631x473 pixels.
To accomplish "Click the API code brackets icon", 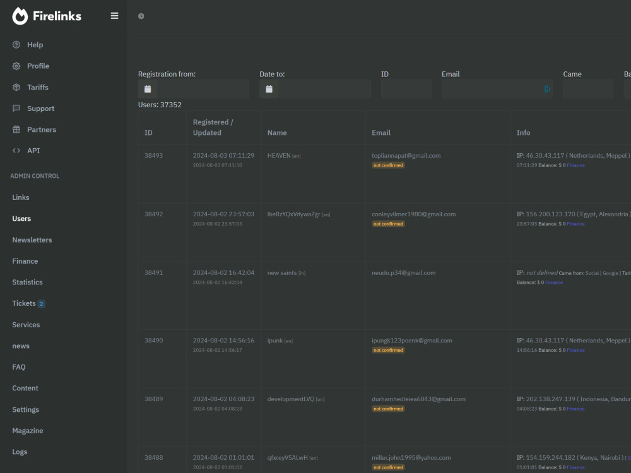I will pyautogui.click(x=16, y=151).
